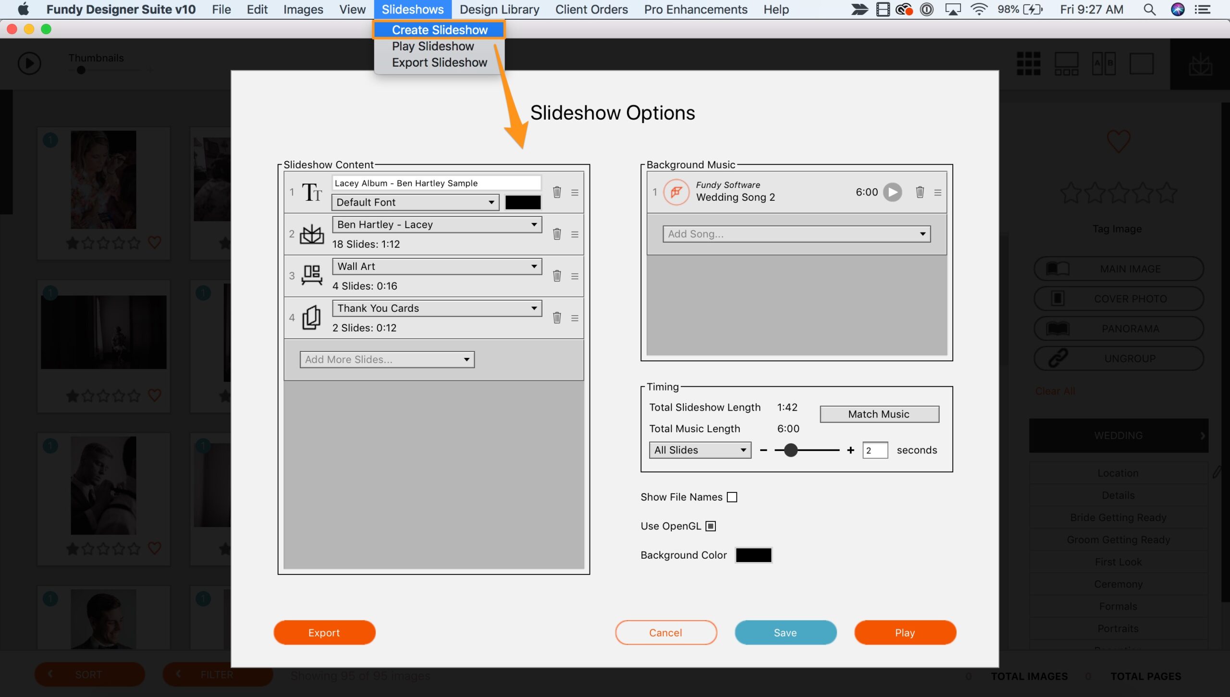Open the Background Color swatch
The image size is (1230, 697).
(753, 555)
